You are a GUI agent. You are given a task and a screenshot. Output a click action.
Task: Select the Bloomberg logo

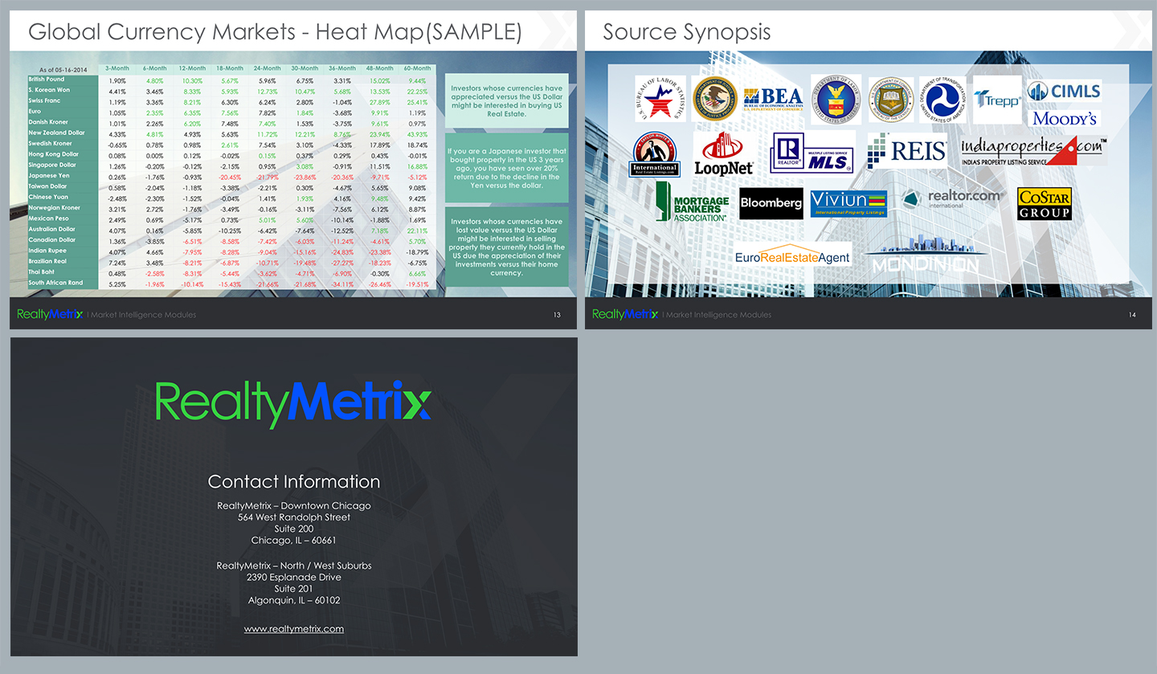(x=771, y=203)
